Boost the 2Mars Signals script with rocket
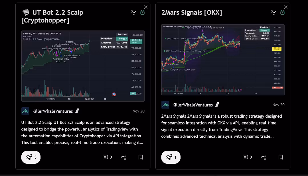The height and width of the screenshot is (176, 308). pos(171,157)
